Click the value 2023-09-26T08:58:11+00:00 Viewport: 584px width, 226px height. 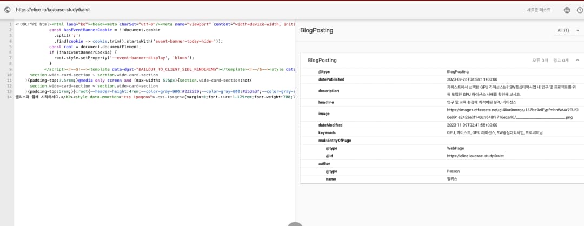click(472, 79)
